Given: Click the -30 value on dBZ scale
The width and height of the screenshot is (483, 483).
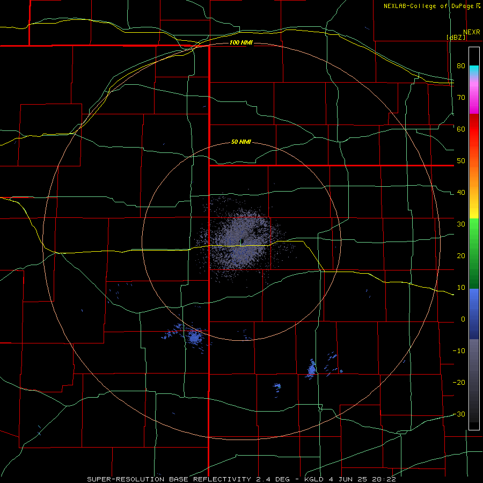Looking at the screenshot, I should tap(459, 414).
